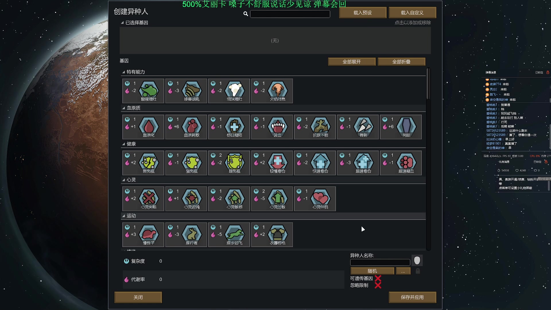Image resolution: width=551 pixels, height=310 pixels.
Task: Choose the 疾行者 fast runner gene
Action: click(186, 235)
